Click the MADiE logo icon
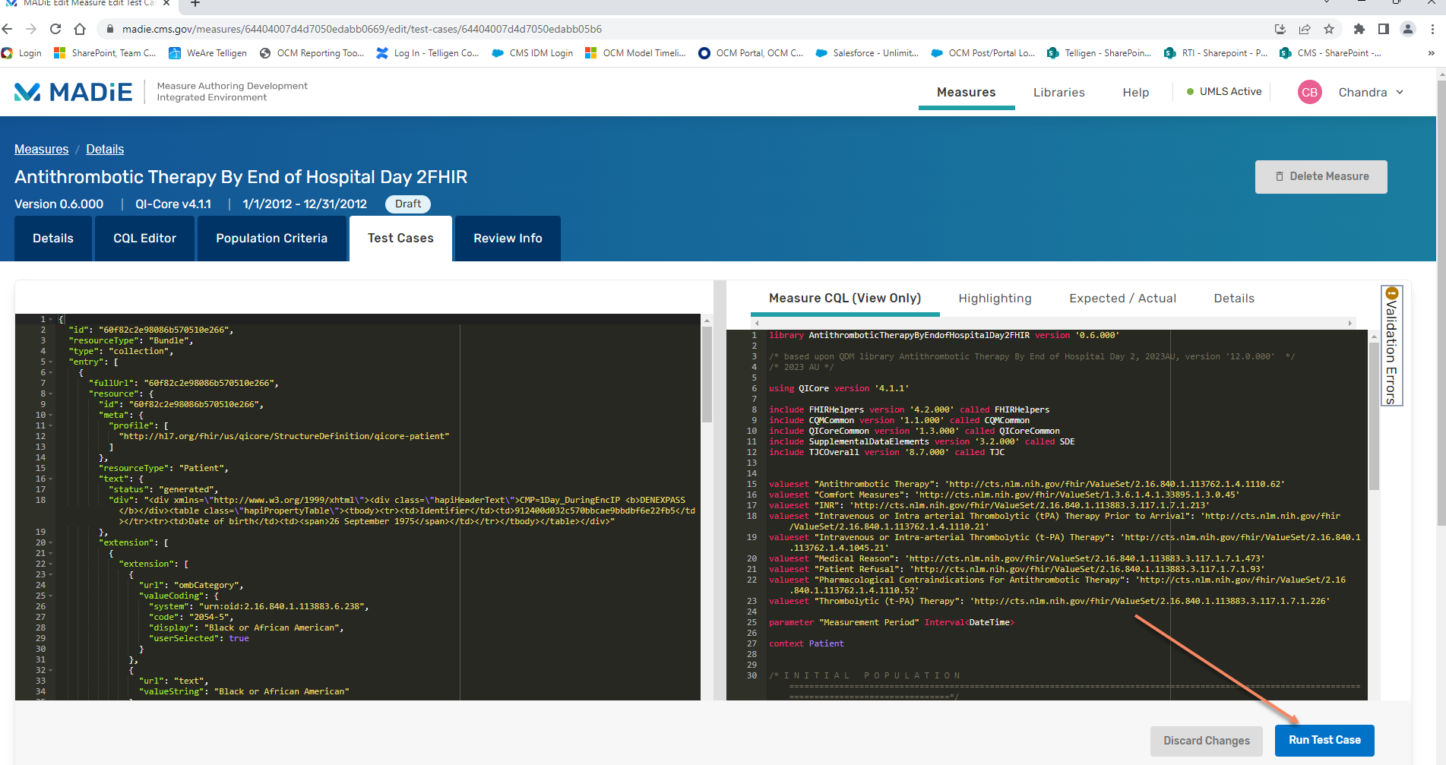 tap(27, 92)
